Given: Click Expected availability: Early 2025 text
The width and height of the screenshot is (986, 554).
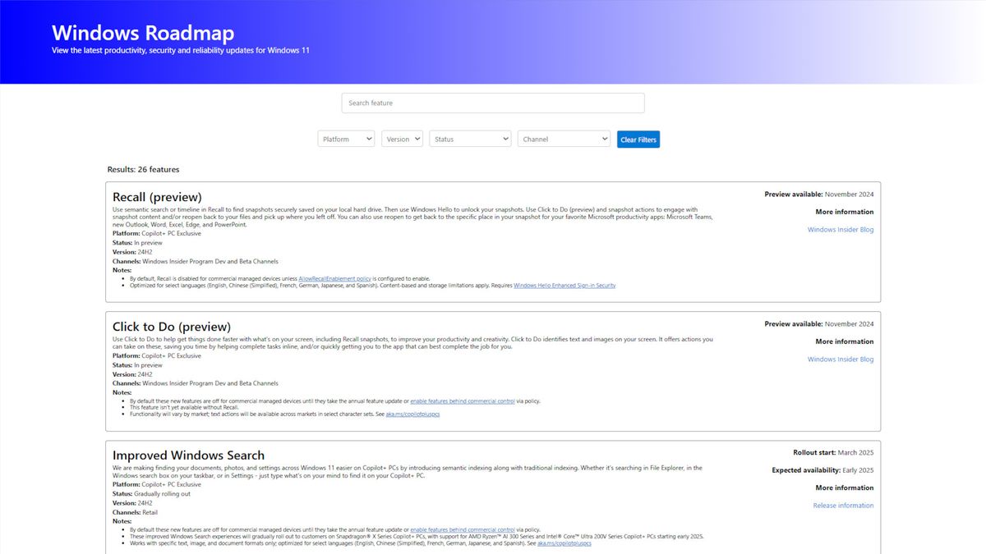Looking at the screenshot, I should point(822,470).
